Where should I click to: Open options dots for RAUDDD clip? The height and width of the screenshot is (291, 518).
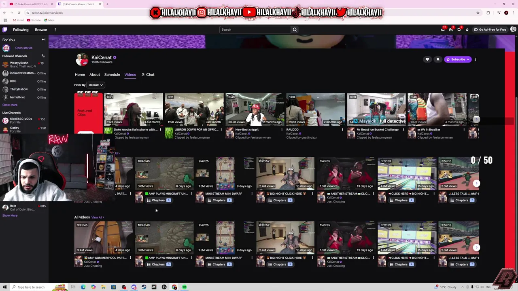(x=343, y=130)
